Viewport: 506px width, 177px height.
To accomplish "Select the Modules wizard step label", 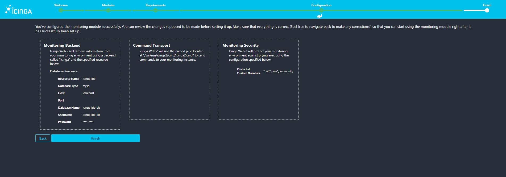I will coord(108,5).
